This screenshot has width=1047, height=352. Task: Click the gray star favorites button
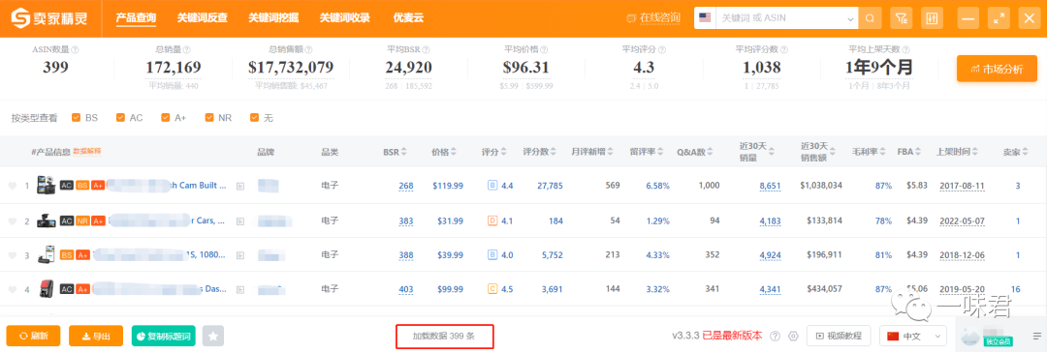(x=213, y=336)
